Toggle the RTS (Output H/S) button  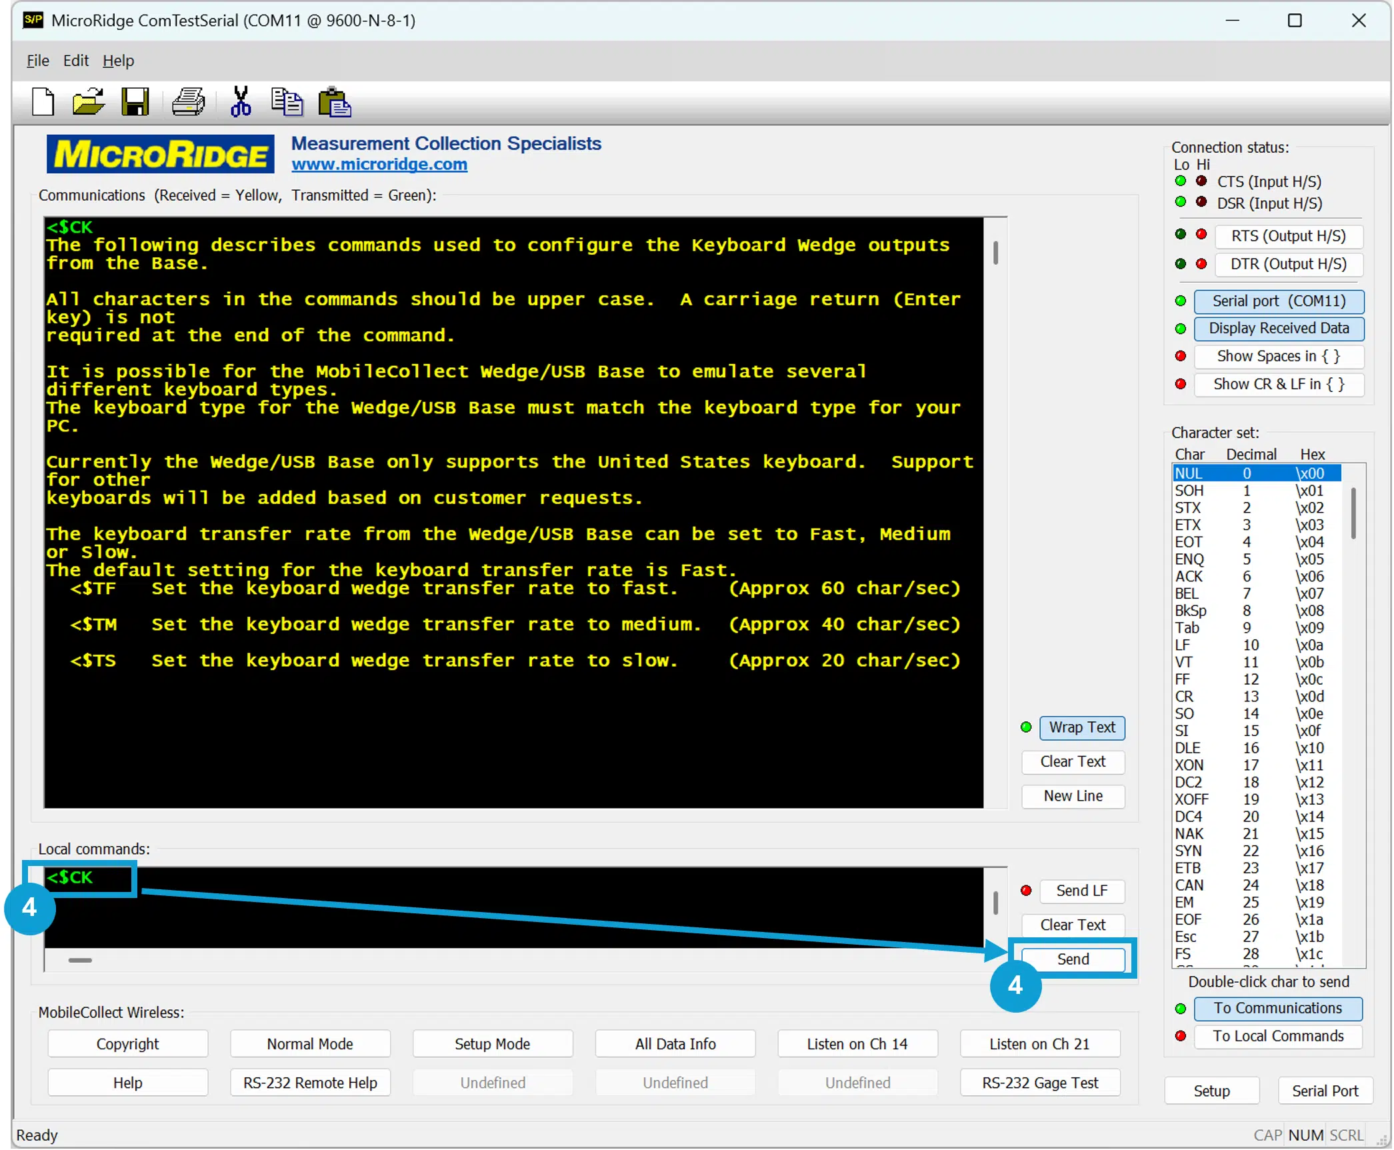click(x=1288, y=236)
